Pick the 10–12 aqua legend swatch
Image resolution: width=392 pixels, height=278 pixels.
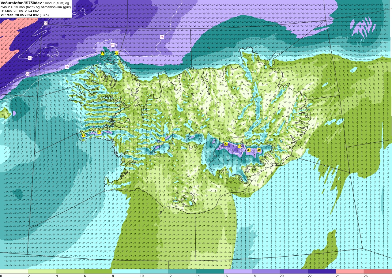pyautogui.click(x=154, y=271)
